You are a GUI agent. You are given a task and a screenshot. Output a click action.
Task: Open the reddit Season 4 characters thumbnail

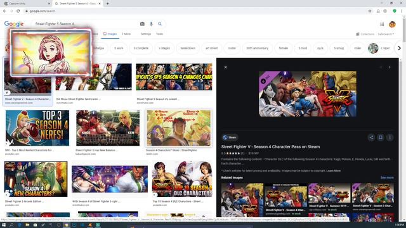click(x=179, y=128)
